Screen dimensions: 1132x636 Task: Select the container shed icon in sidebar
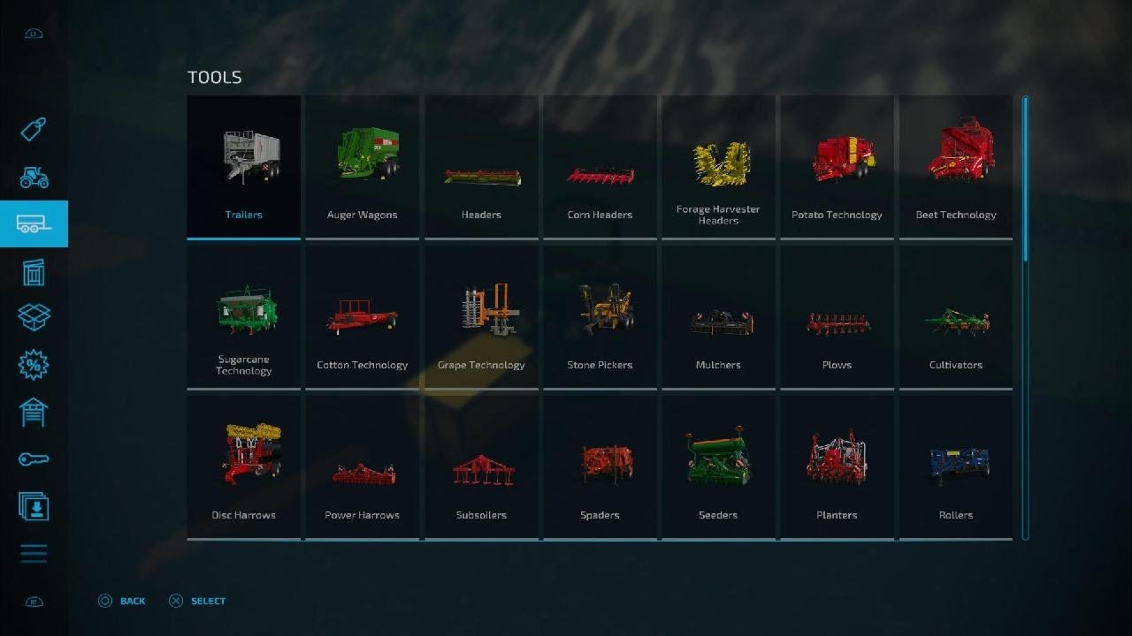point(34,271)
